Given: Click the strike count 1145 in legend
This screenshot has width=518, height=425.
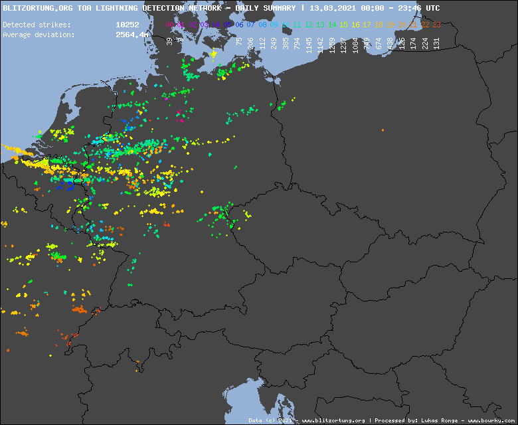Looking at the screenshot, I should click(309, 44).
